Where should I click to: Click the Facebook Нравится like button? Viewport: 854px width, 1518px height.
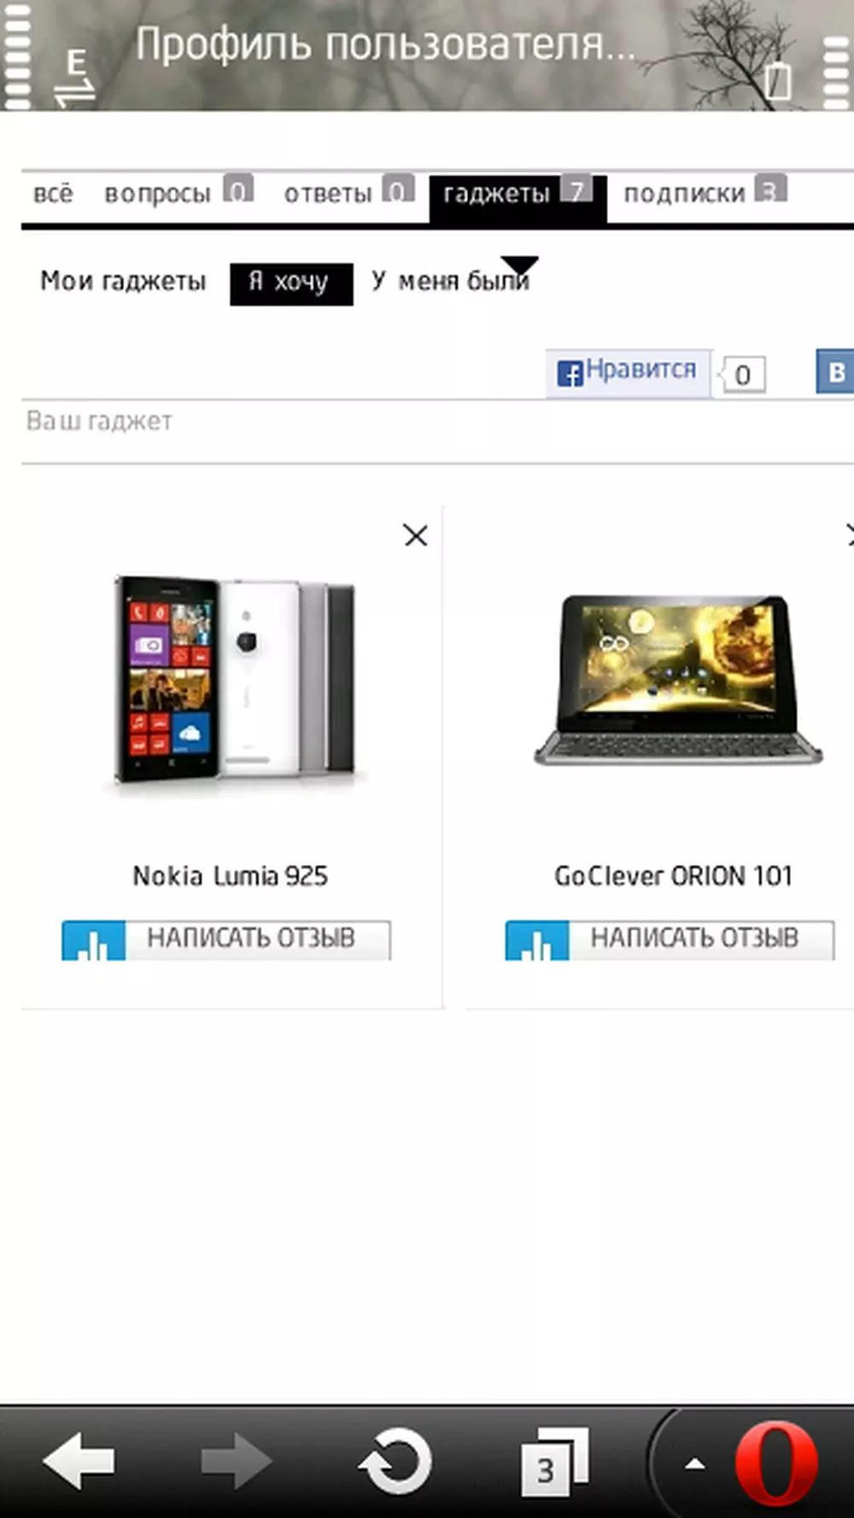point(628,372)
